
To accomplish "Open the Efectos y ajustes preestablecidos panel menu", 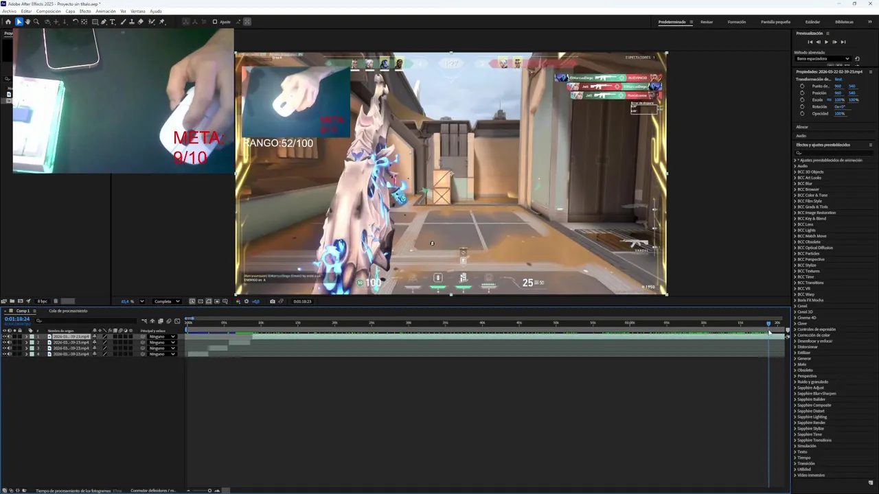I will click(871, 145).
